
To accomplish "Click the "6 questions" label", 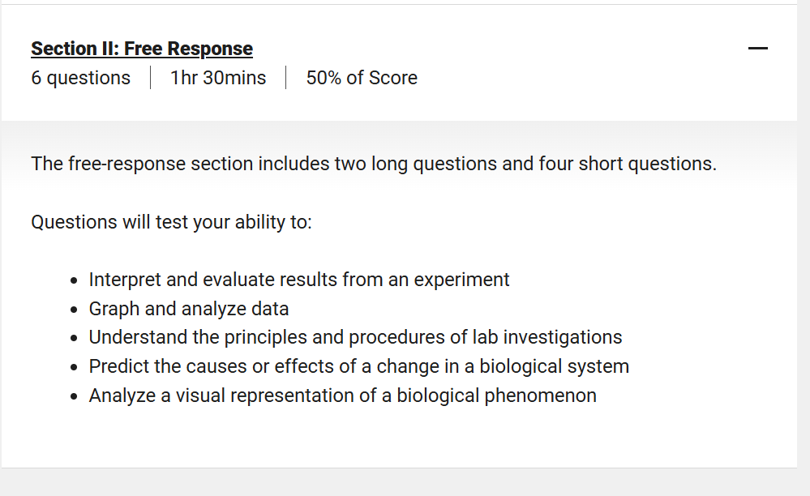I will point(80,78).
